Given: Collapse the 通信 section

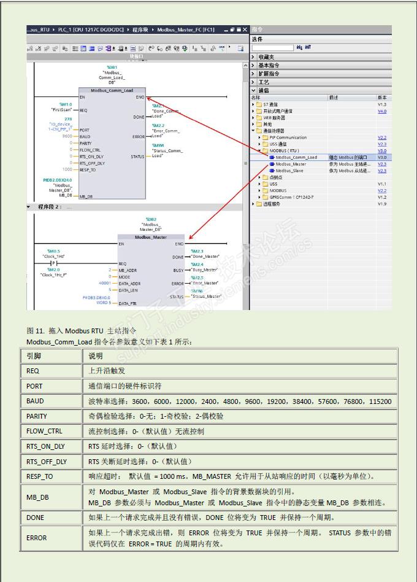Looking at the screenshot, I should pos(253,90).
